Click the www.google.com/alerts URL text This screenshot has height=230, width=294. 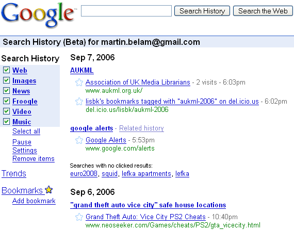point(120,149)
